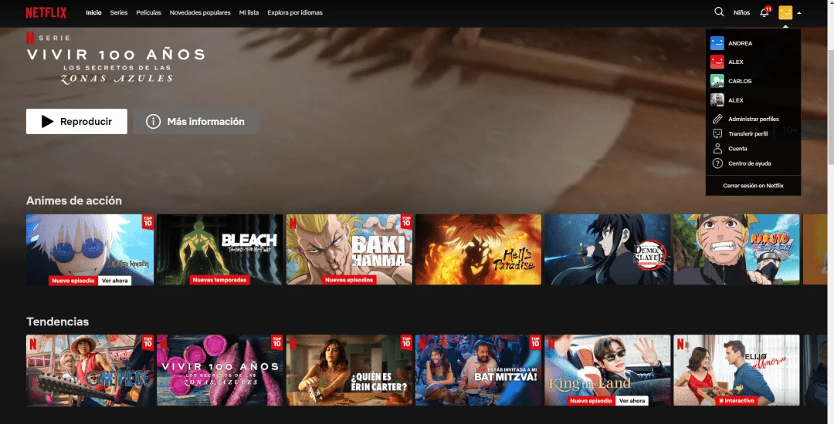The height and width of the screenshot is (424, 834).
Task: Collapse the profile menu caret arrow
Action: 799,13
